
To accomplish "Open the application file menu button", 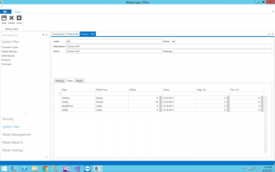I will click(5, 12).
